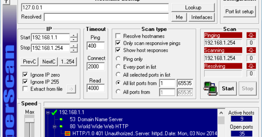
Task: Click the Stop IP field
Action: [x=50, y=48]
